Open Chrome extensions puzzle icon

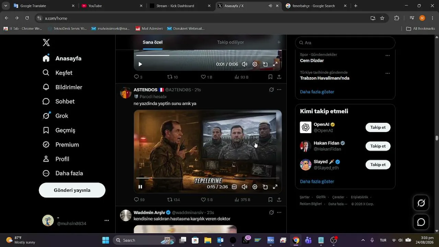(x=397, y=18)
